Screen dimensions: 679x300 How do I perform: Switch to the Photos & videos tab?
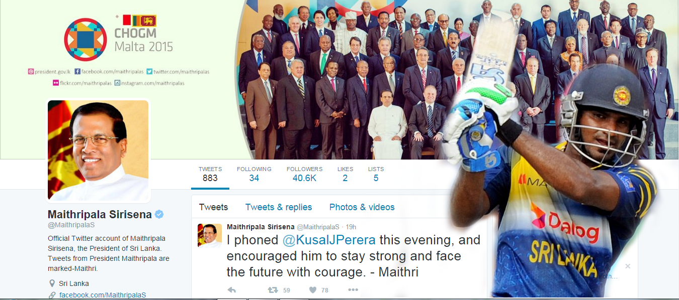(362, 207)
